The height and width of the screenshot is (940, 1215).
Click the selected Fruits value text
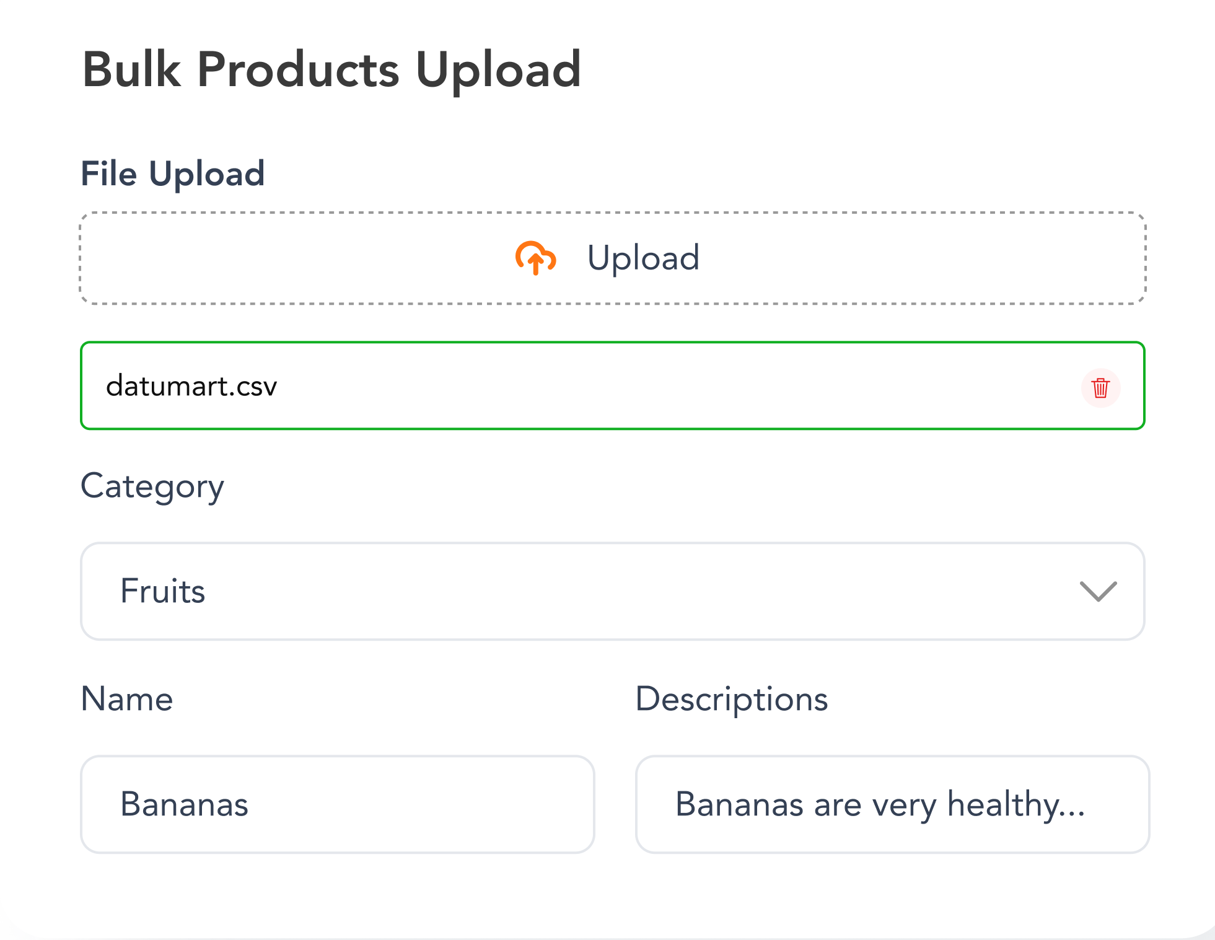(162, 591)
